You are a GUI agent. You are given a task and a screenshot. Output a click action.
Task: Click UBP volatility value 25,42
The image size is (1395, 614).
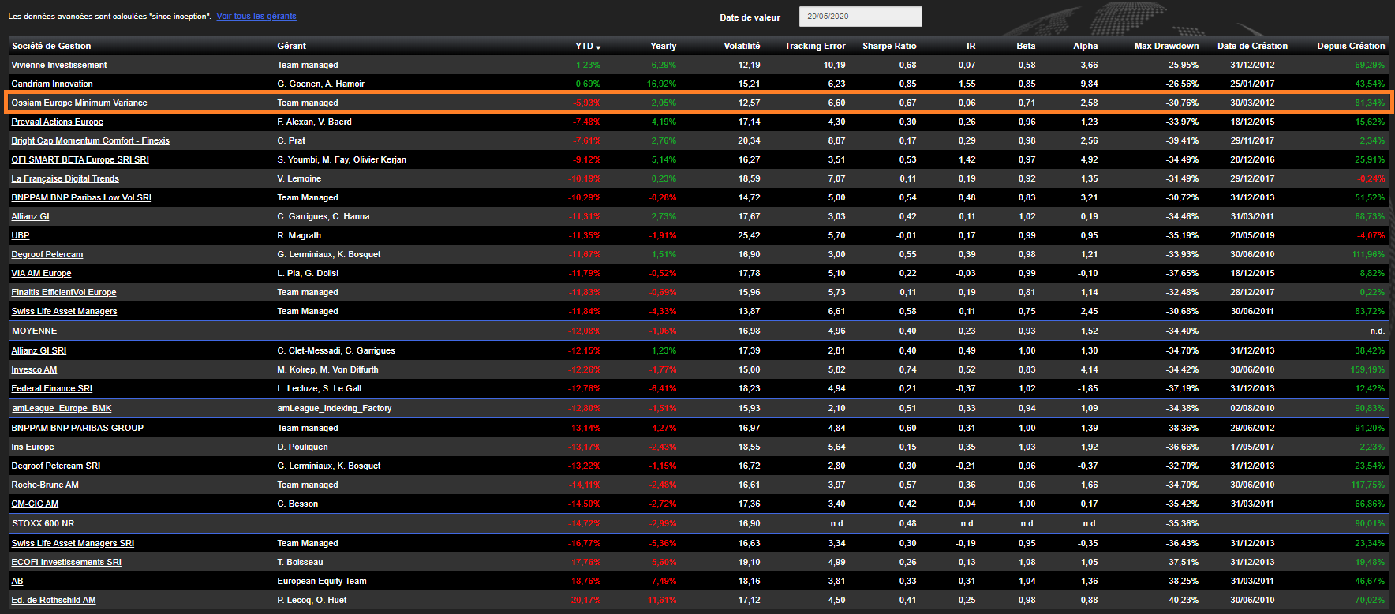click(x=749, y=235)
